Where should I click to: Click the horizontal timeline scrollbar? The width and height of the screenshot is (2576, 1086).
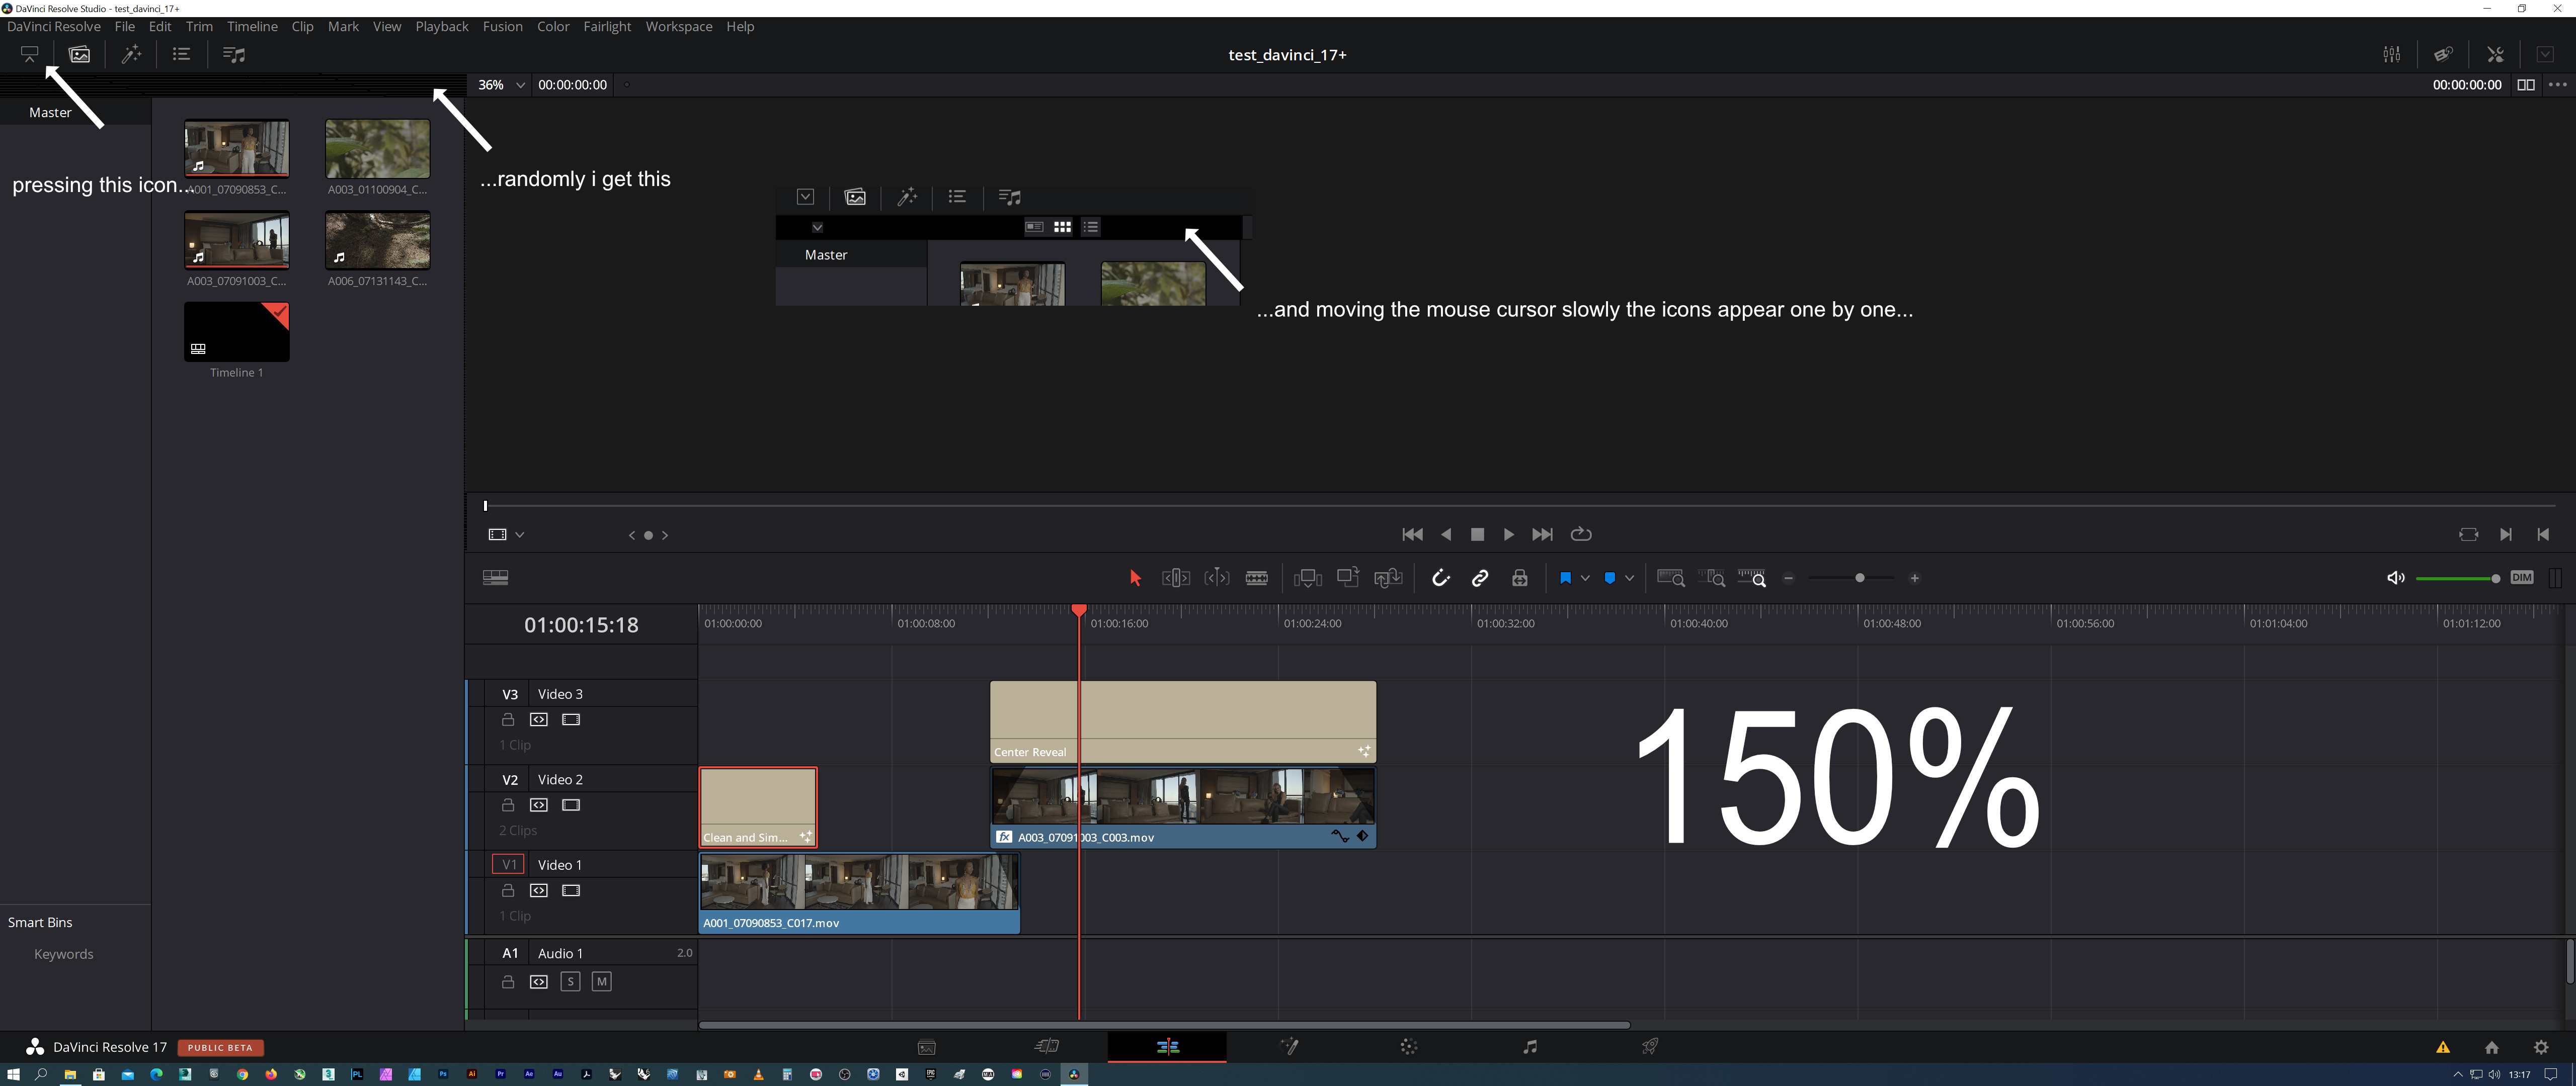(1164, 1025)
